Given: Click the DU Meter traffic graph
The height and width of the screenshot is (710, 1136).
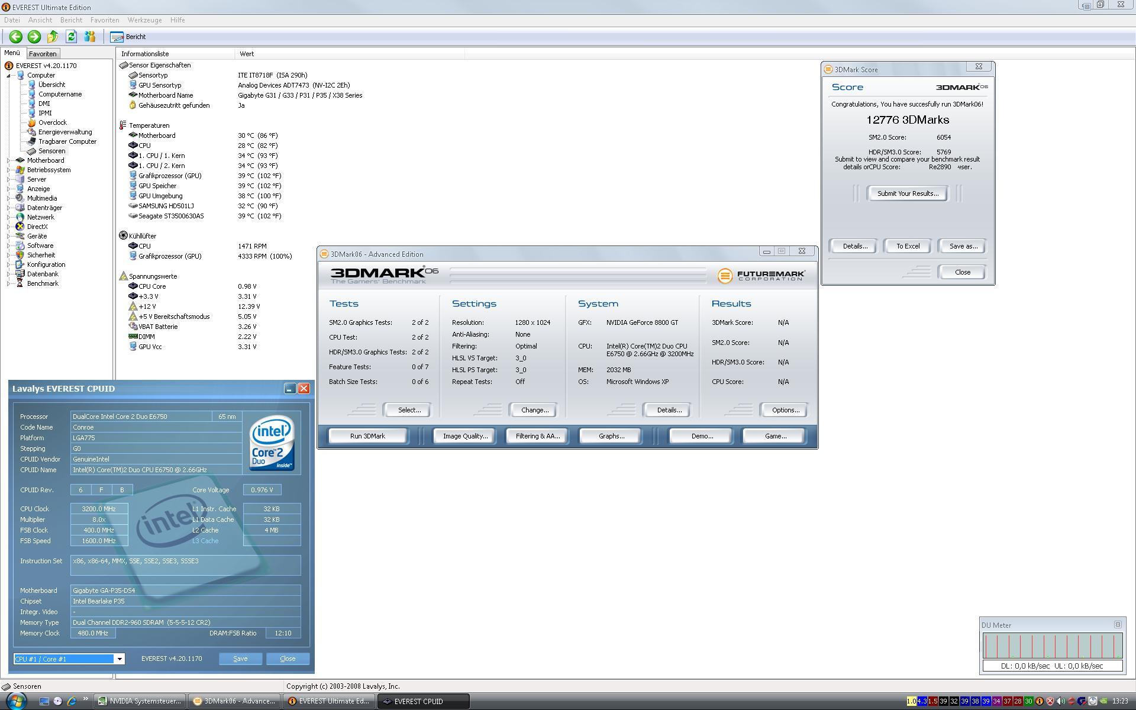Looking at the screenshot, I should pos(1053,646).
